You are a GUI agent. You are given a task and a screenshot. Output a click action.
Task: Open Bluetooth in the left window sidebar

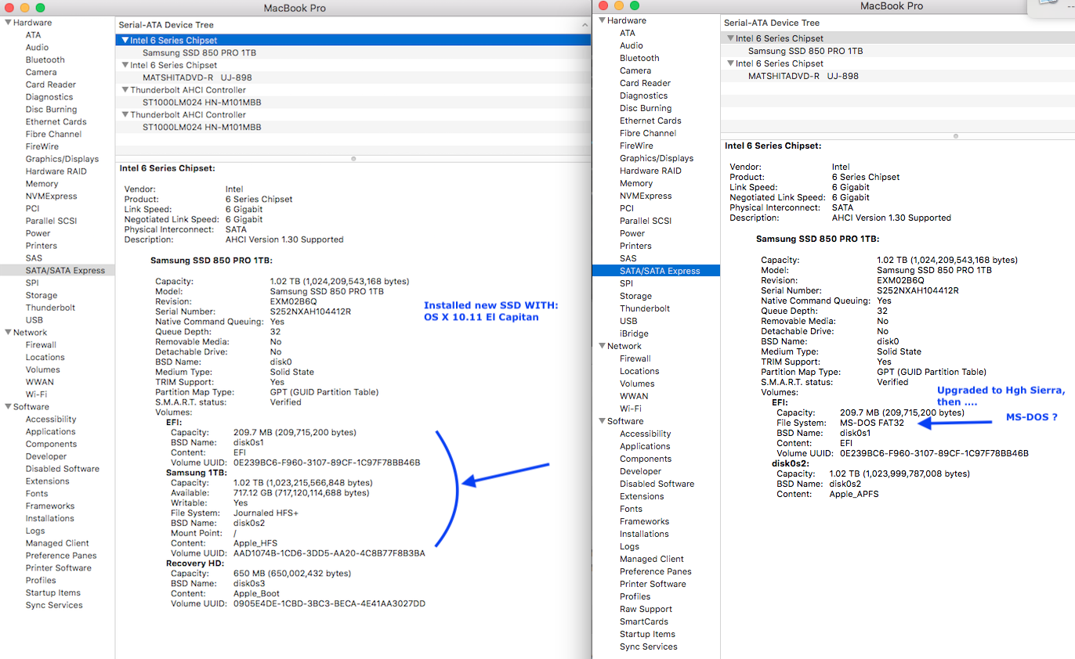click(x=45, y=60)
